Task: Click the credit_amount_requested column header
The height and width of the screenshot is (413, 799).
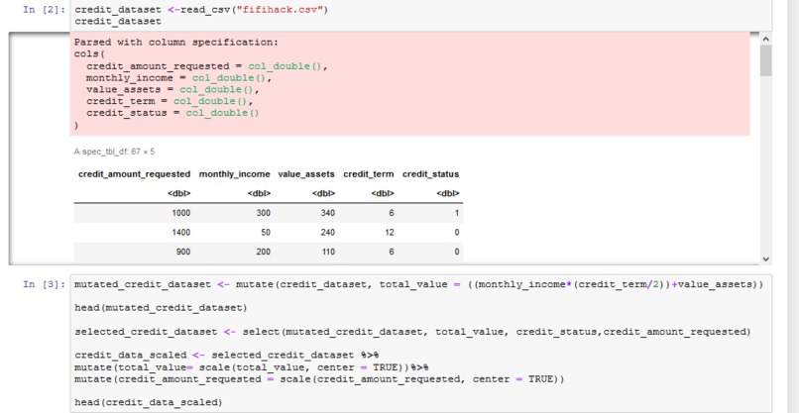Action: [x=134, y=174]
